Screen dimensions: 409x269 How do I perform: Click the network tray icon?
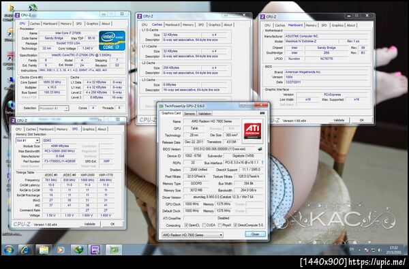[374, 250]
